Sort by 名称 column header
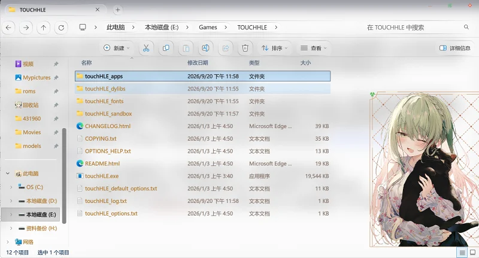479x258 pixels. tap(86, 63)
